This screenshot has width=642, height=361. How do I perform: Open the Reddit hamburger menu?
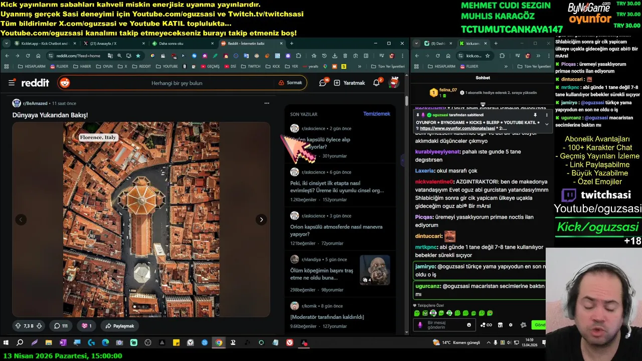[12, 83]
